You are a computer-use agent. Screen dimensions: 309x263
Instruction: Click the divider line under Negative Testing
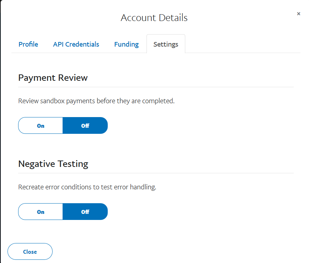[x=156, y=173]
